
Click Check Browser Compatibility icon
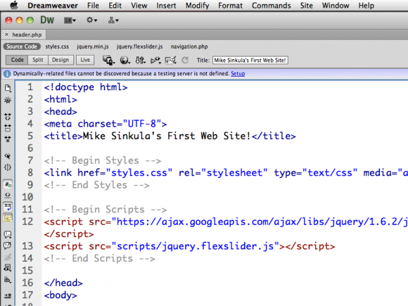point(171,60)
